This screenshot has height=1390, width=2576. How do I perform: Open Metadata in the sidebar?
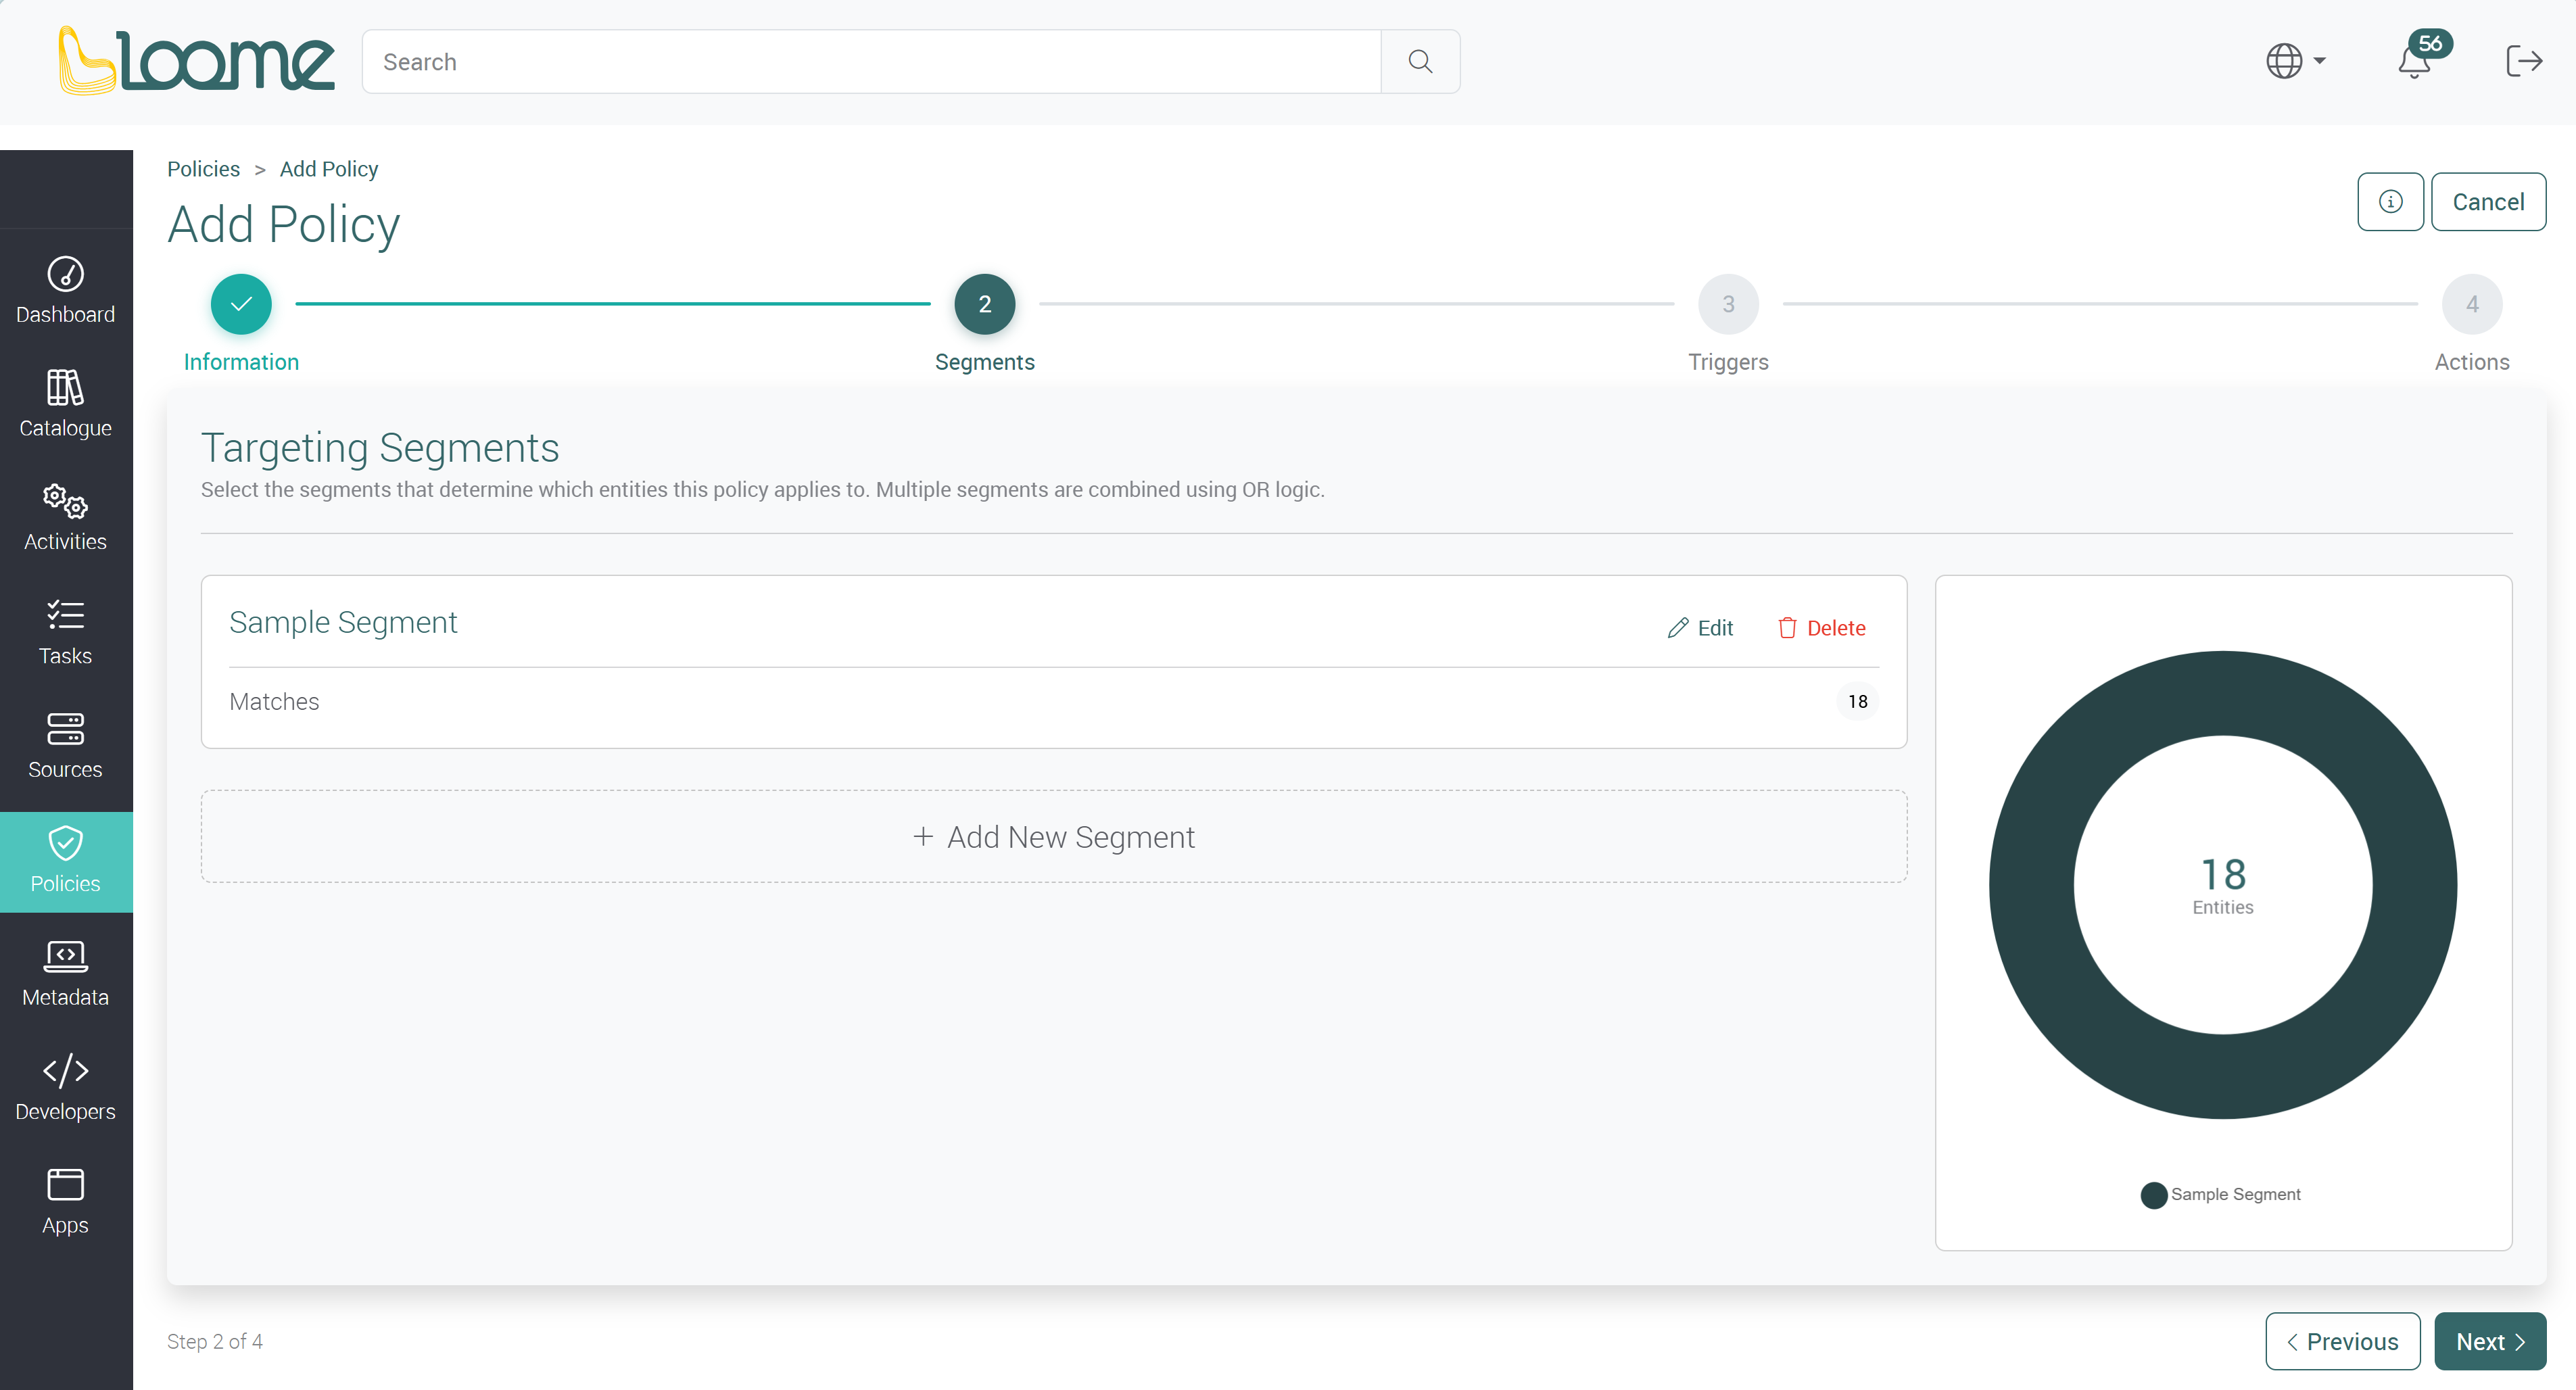[66, 974]
